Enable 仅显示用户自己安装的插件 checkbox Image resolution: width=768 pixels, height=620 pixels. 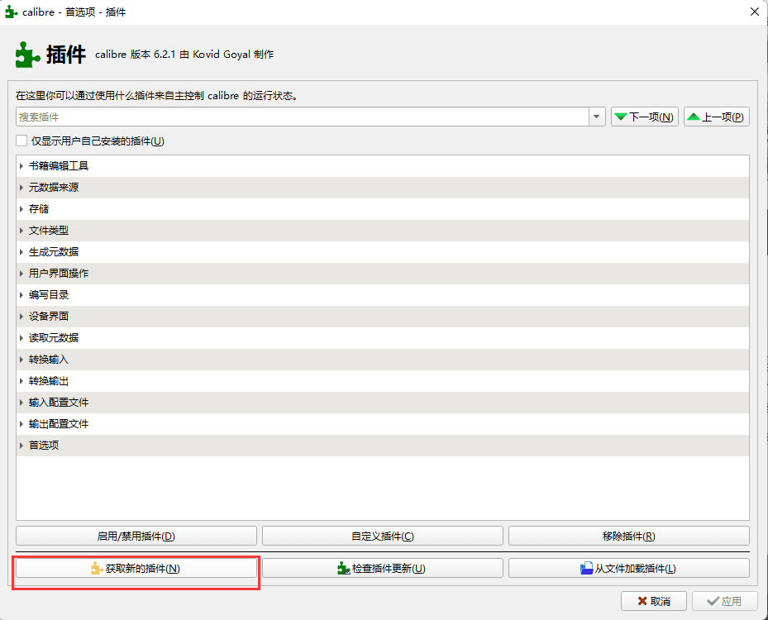pos(21,141)
